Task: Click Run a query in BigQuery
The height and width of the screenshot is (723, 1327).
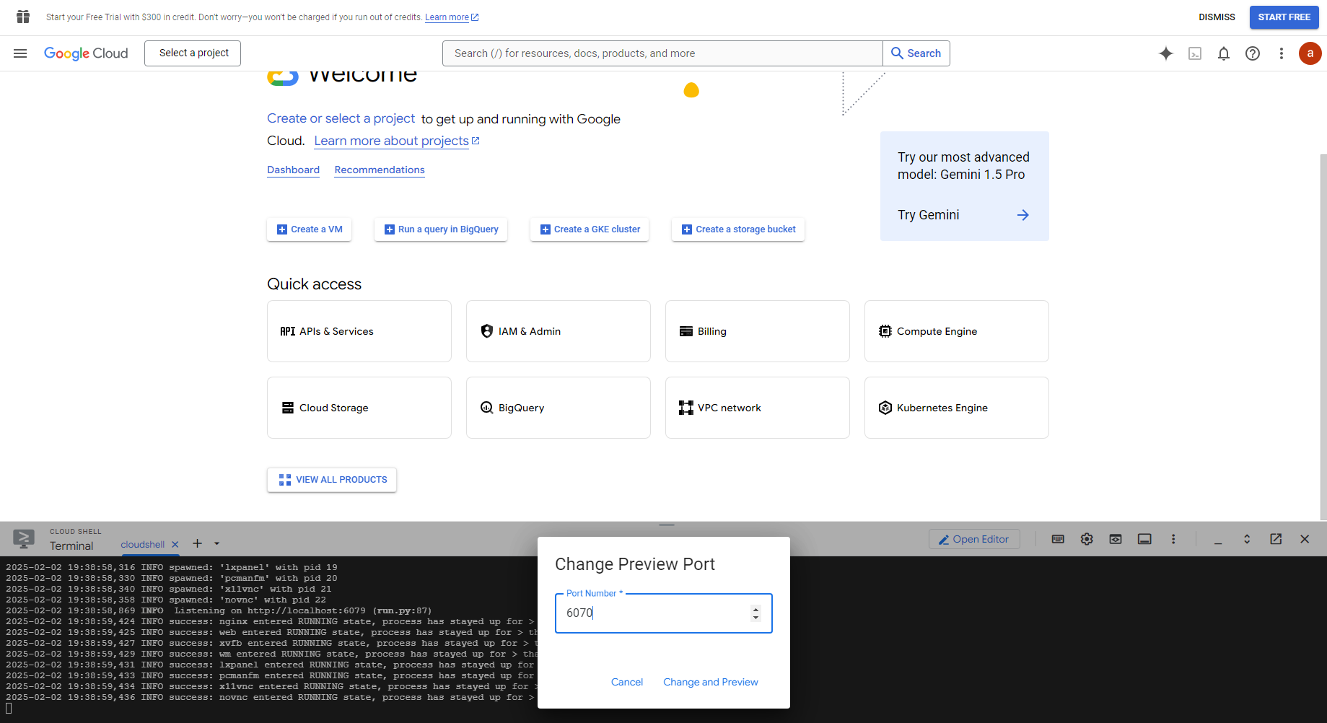Action: coord(441,229)
